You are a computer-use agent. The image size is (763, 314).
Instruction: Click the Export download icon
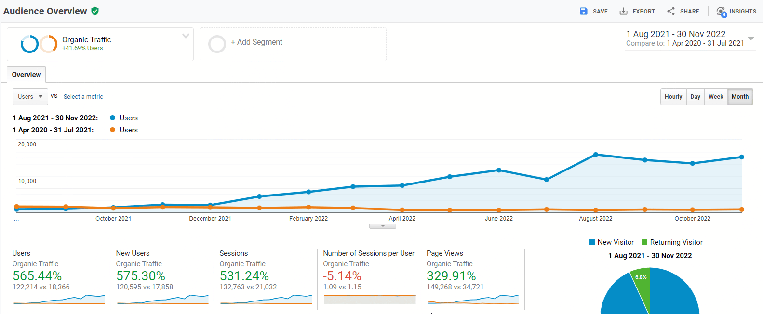coord(623,11)
